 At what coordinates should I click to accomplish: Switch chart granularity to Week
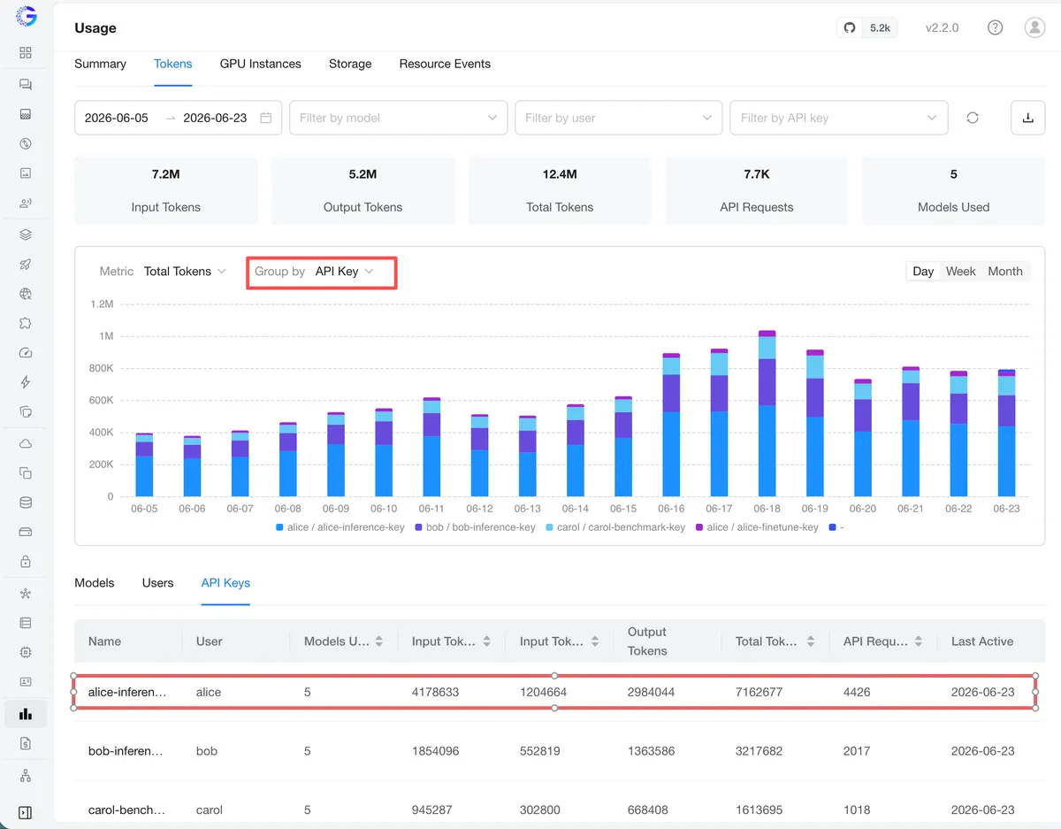(x=960, y=272)
